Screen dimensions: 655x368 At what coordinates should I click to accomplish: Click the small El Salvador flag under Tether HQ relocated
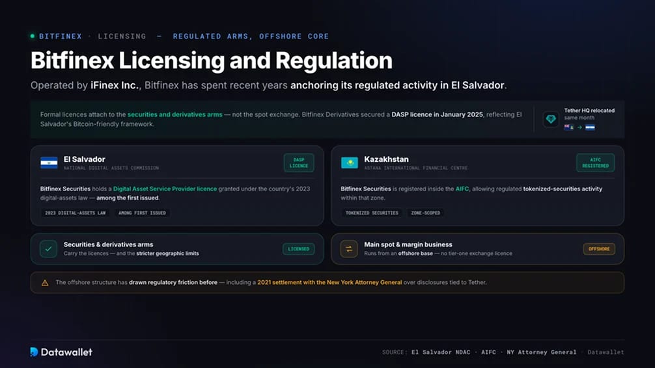pos(590,127)
